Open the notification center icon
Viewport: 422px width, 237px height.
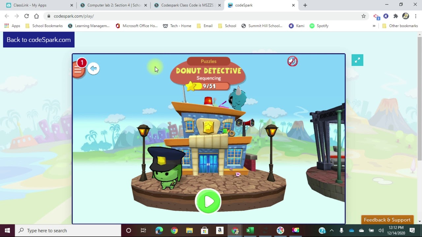(412, 230)
